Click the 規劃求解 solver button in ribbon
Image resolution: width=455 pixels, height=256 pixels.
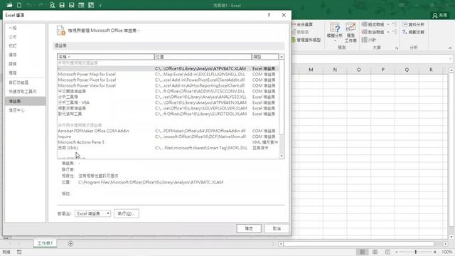click(x=413, y=32)
